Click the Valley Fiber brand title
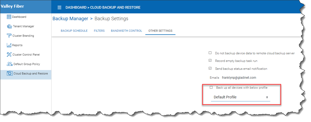 tap(12, 6)
